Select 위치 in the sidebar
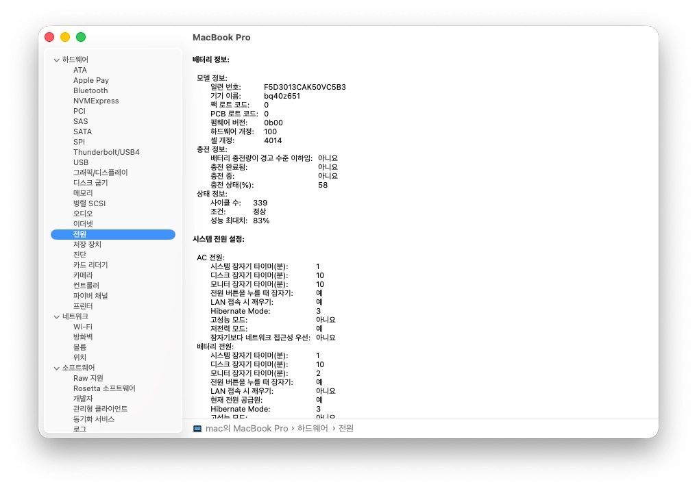Screen dimensions: 697x489 pyautogui.click(x=80, y=357)
